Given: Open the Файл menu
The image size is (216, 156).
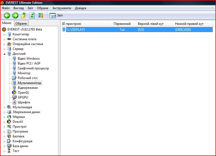Looking at the screenshot, I should pyautogui.click(x=6, y=8).
